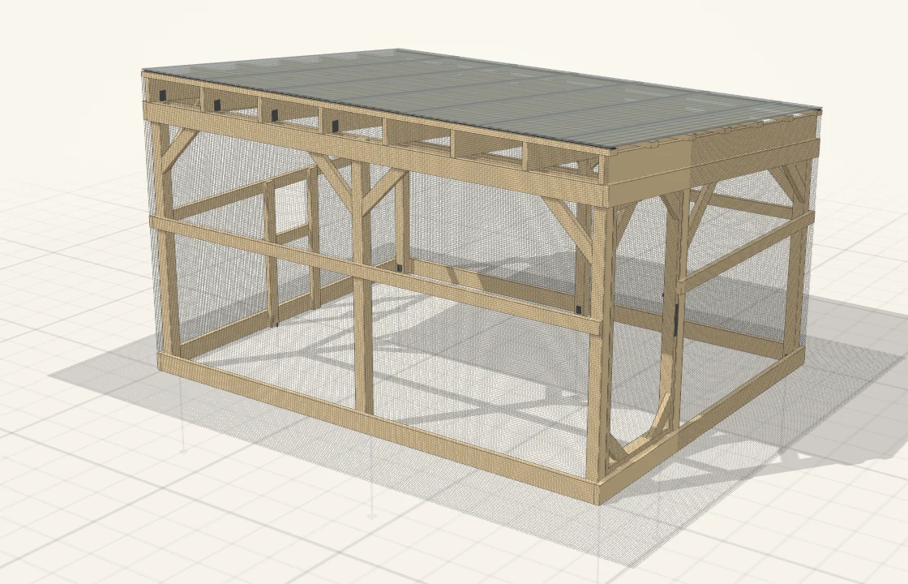Select the center vertical post on front wall

362,288
